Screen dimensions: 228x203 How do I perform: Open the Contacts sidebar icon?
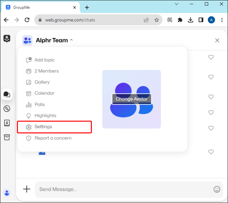7,123
